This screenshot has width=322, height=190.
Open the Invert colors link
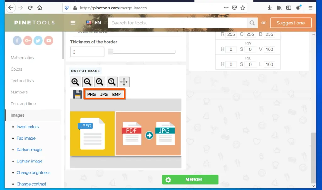click(28, 127)
